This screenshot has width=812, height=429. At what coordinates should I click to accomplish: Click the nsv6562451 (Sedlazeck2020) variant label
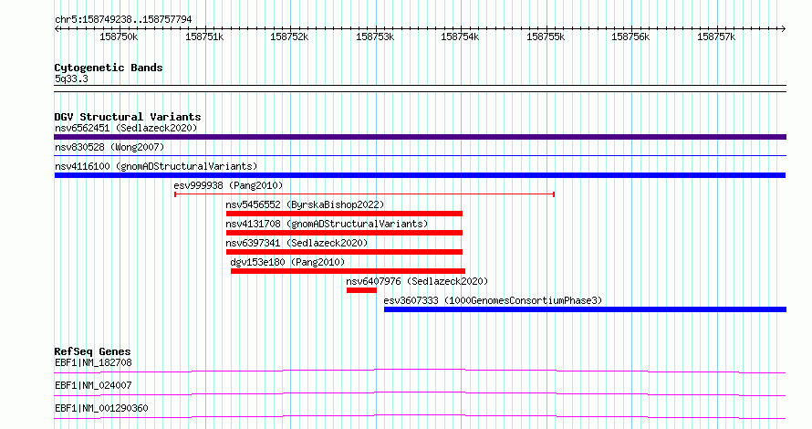pos(126,128)
